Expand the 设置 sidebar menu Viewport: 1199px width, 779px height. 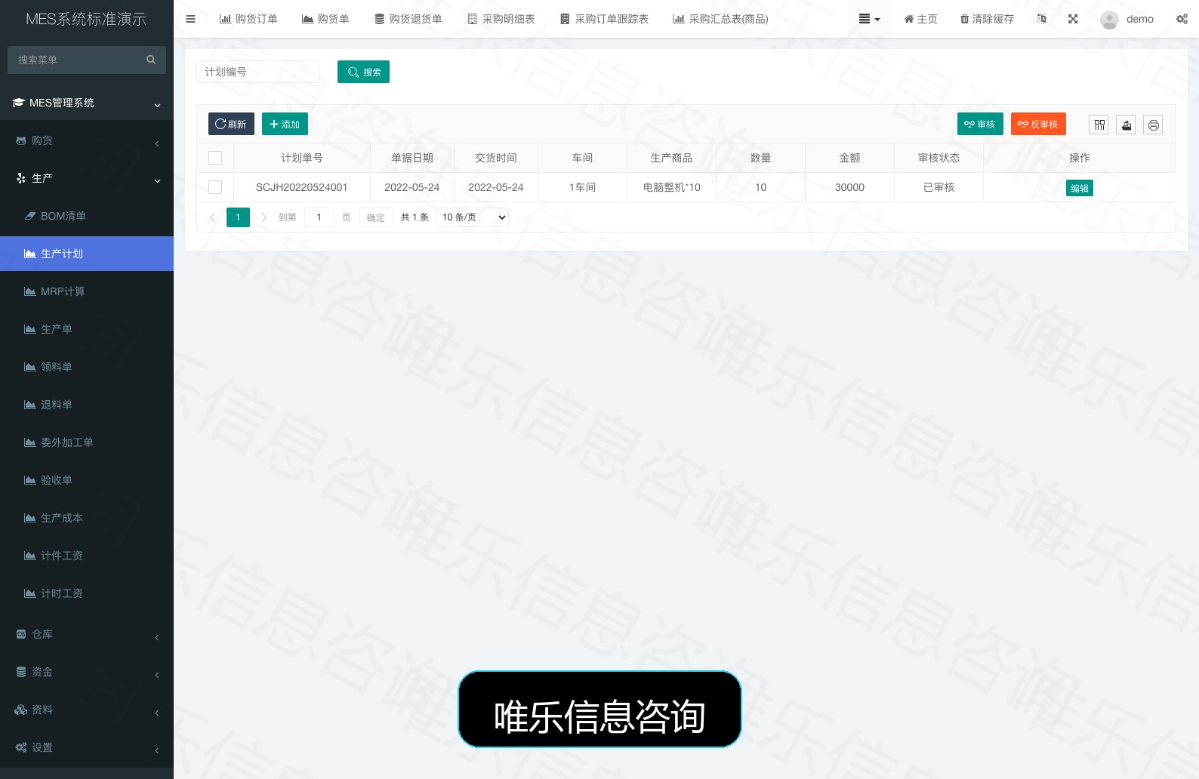tap(87, 747)
